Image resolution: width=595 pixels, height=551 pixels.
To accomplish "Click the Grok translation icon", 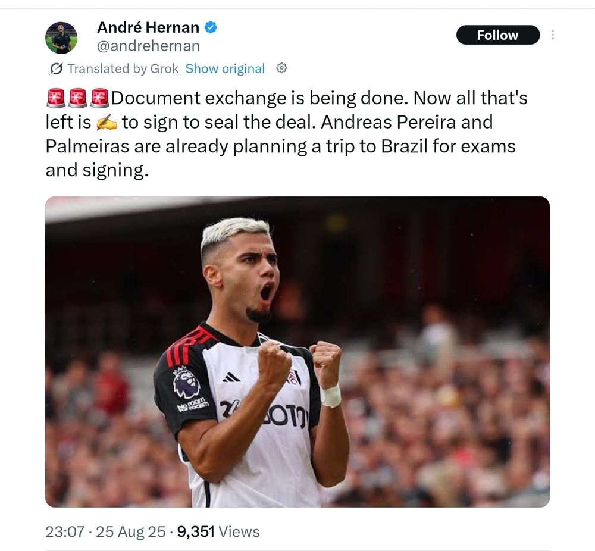I will [x=56, y=68].
